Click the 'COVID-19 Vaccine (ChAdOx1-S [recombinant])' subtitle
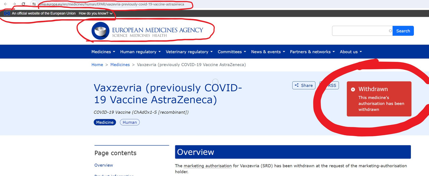The image size is (429, 176). tap(141, 112)
